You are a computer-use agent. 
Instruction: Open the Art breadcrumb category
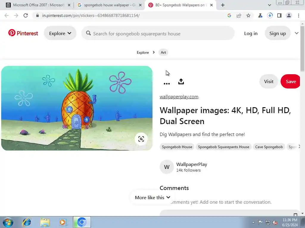pyautogui.click(x=163, y=53)
